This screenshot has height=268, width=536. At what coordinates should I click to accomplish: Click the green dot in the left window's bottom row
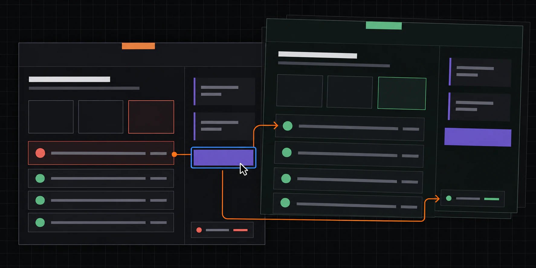pos(40,222)
